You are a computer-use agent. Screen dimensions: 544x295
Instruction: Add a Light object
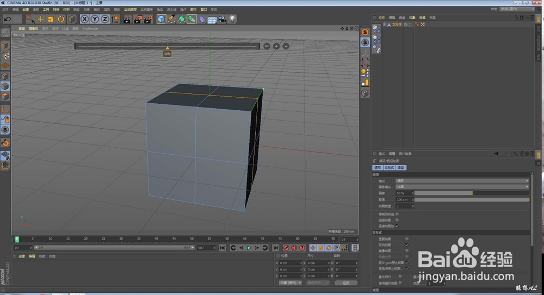232,19
